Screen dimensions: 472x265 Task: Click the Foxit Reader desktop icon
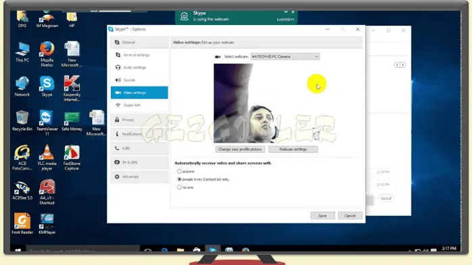(x=22, y=224)
